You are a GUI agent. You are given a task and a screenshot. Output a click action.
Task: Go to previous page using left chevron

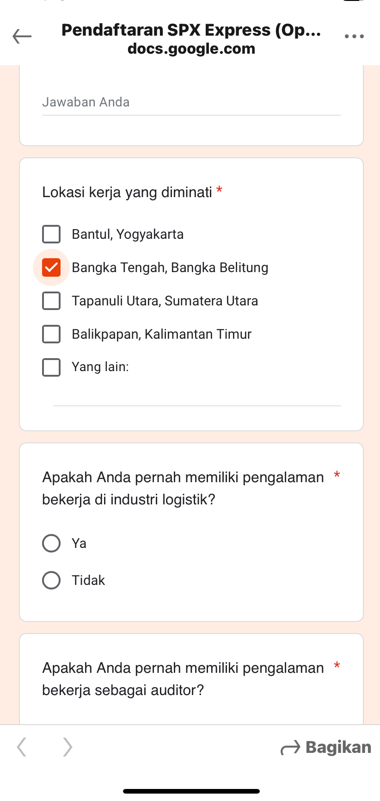22,747
